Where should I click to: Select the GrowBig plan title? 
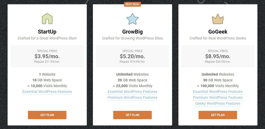[x=132, y=32]
